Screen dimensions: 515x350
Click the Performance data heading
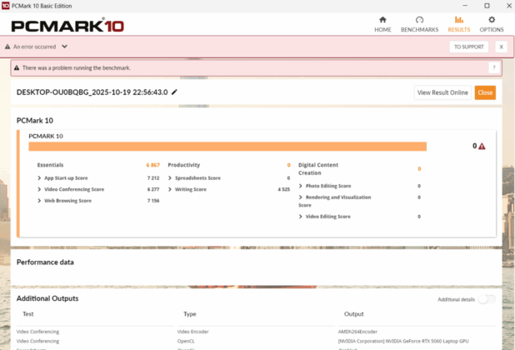coord(45,262)
